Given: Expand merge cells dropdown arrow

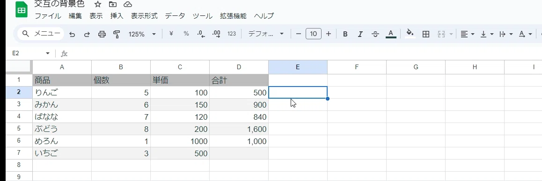Looking at the screenshot, I should [x=451, y=34].
